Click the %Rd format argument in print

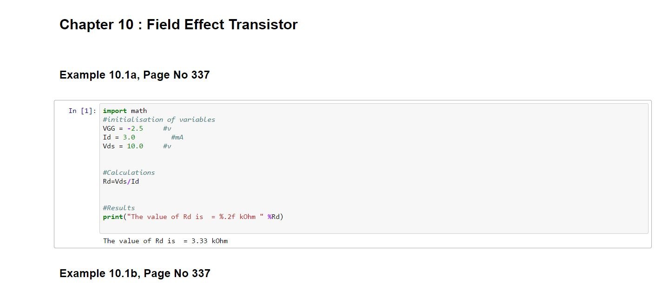(x=275, y=217)
